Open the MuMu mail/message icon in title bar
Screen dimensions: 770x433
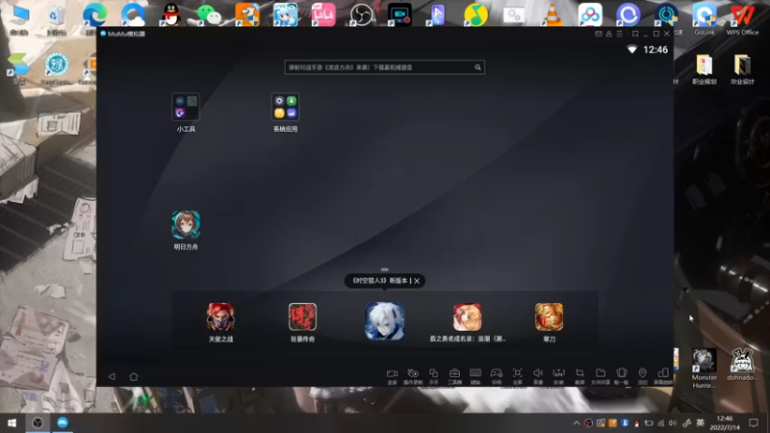click(598, 34)
